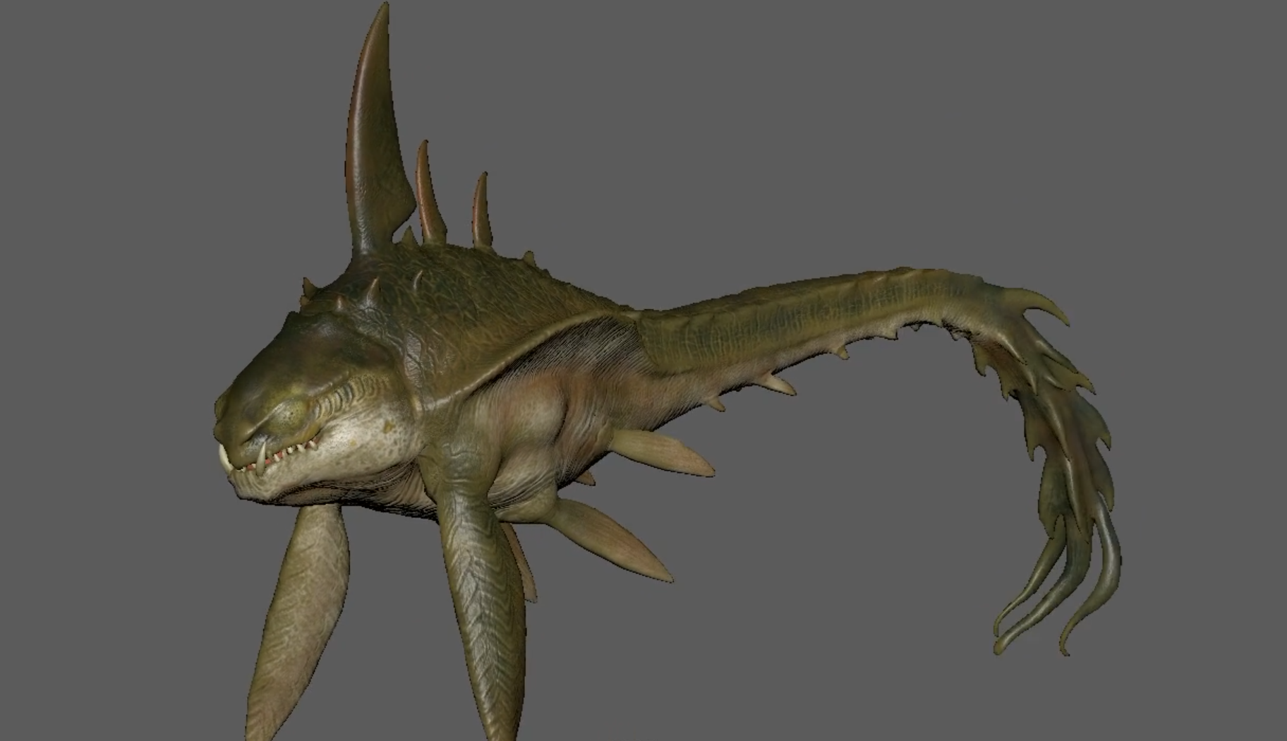The image size is (1287, 741).
Task: Click the spiky fin at tail's upper bend
Action: (1030, 311)
